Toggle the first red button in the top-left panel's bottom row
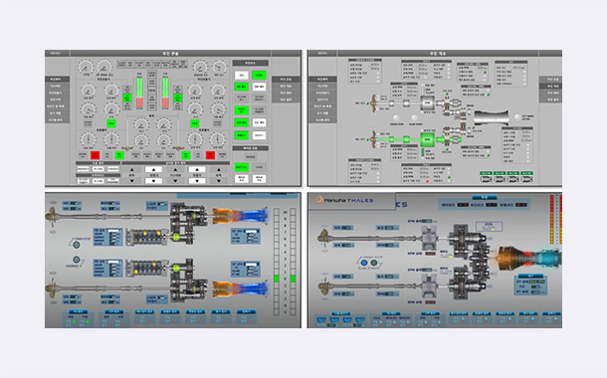 pyautogui.click(x=95, y=155)
